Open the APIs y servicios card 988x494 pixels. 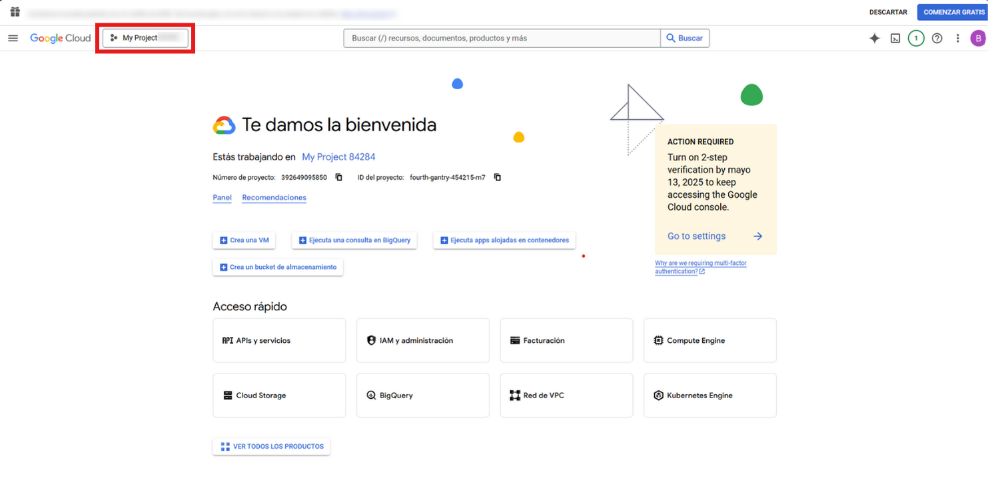coord(279,340)
